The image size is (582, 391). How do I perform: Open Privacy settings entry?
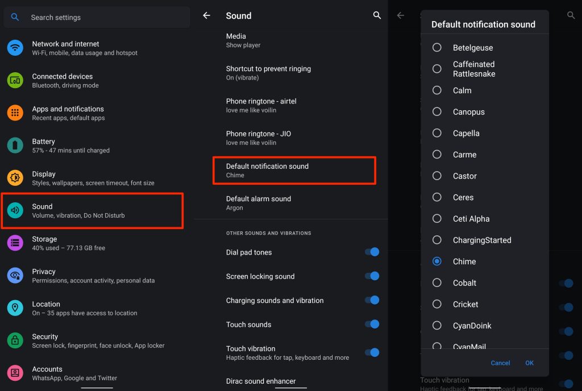93,276
